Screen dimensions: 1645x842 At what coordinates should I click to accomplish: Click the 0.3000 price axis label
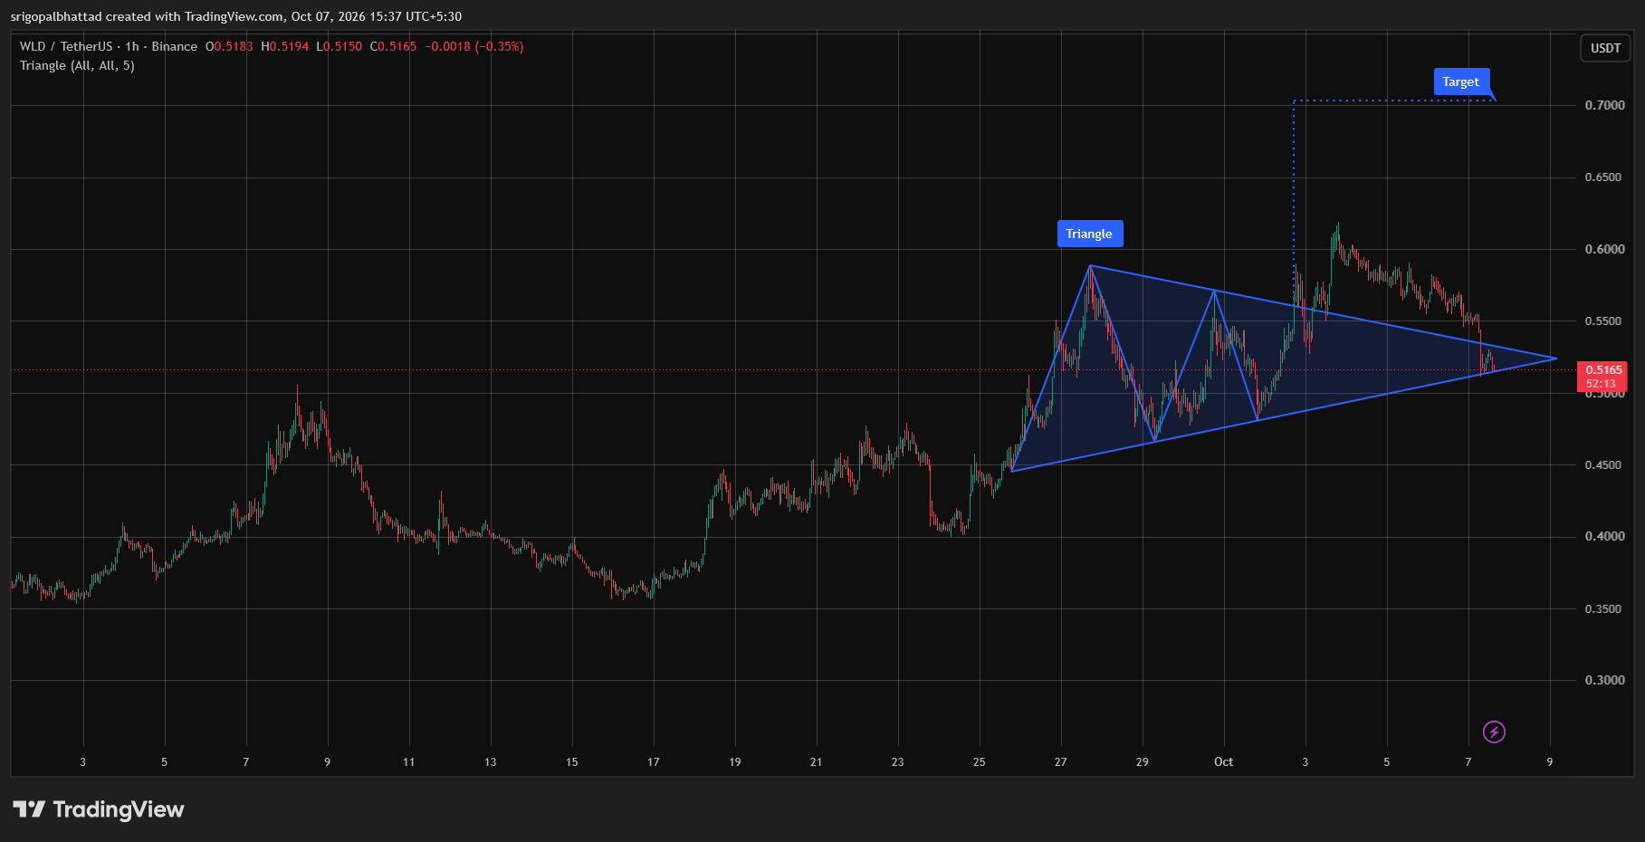tap(1604, 680)
